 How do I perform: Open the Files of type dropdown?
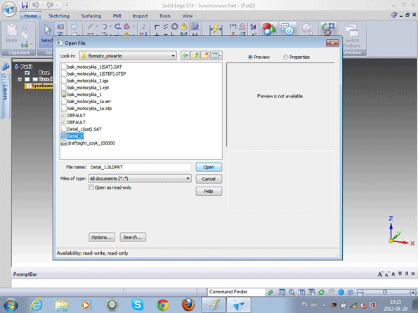tap(188, 178)
